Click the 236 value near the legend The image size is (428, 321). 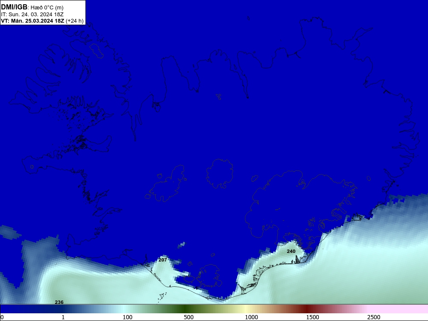(59, 302)
